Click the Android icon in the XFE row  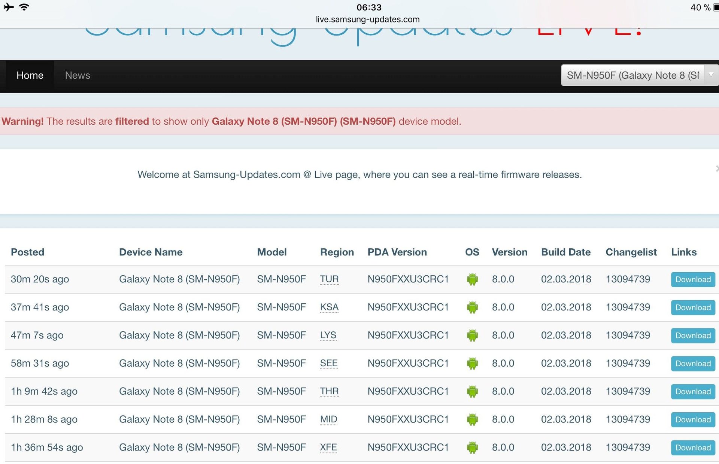[472, 448]
